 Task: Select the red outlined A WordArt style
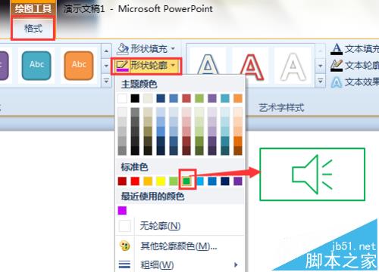coord(251,66)
